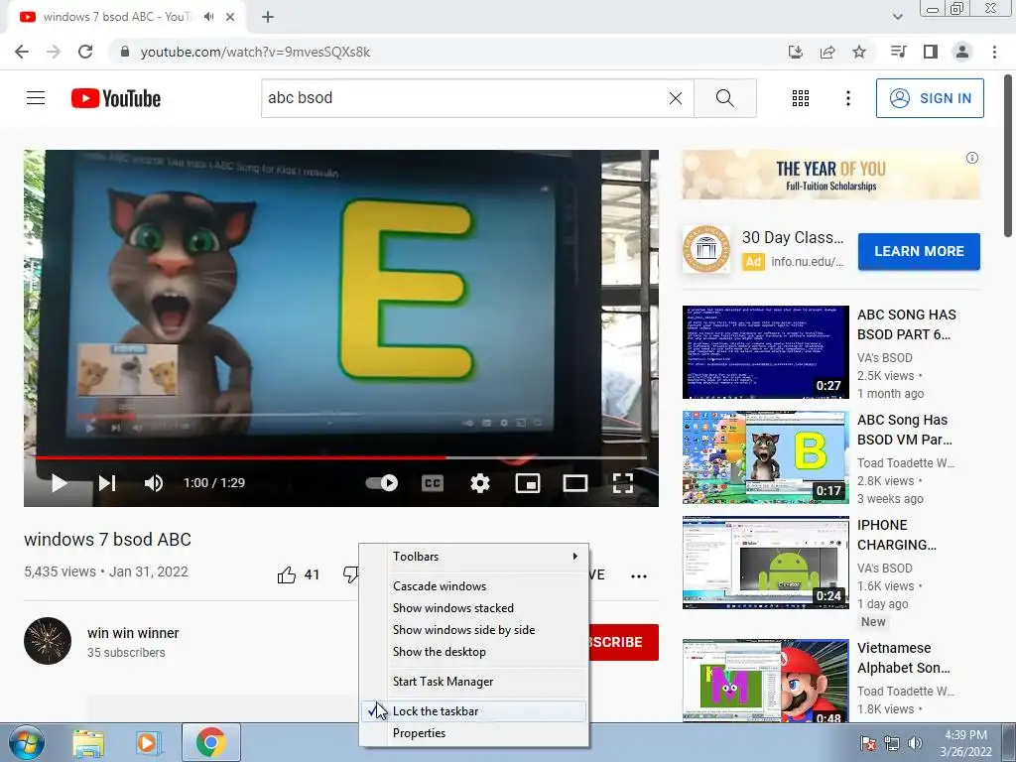Toggle closed captions CC button
The image size is (1016, 762).
click(433, 483)
